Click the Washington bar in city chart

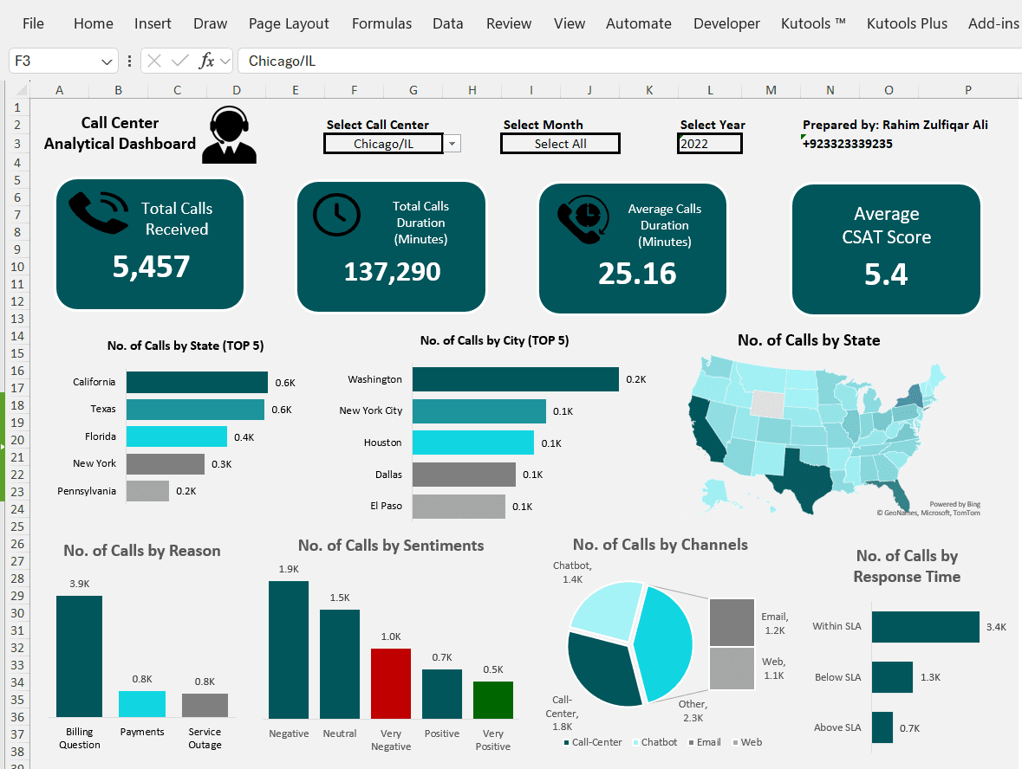pyautogui.click(x=516, y=379)
